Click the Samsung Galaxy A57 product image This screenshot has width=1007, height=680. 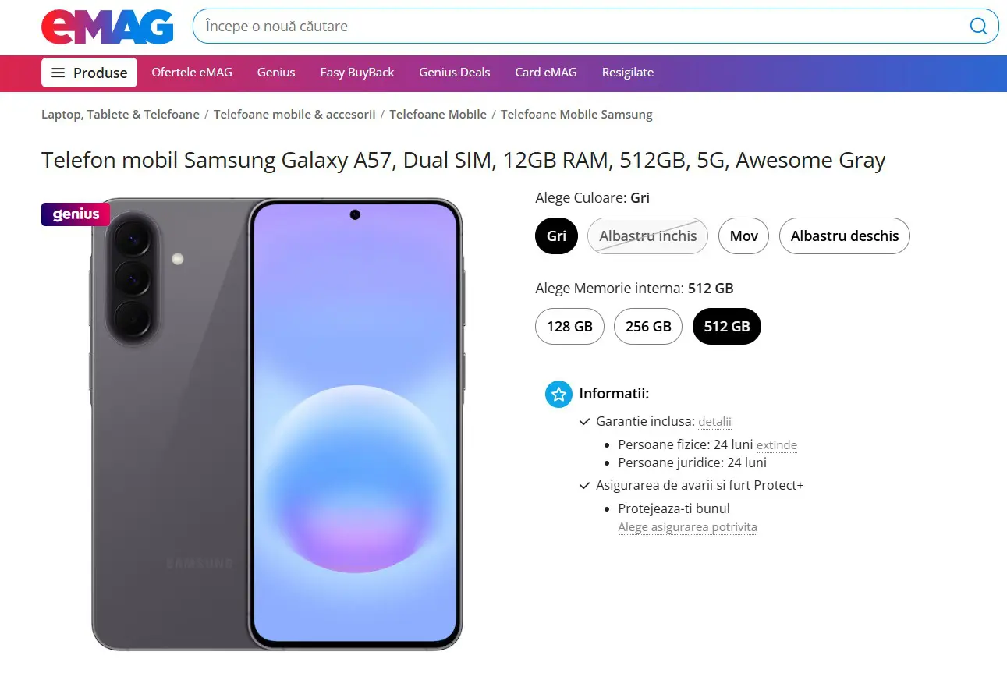coord(277,423)
